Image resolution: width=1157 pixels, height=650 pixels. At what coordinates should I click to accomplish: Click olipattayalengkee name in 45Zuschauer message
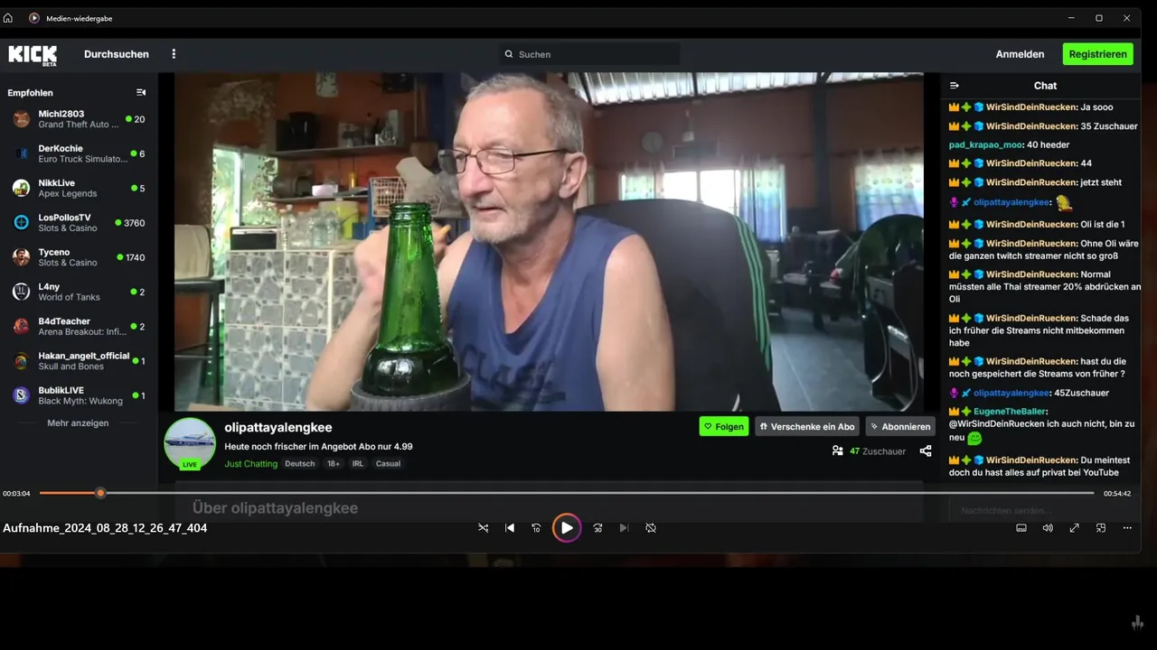click(x=1011, y=393)
